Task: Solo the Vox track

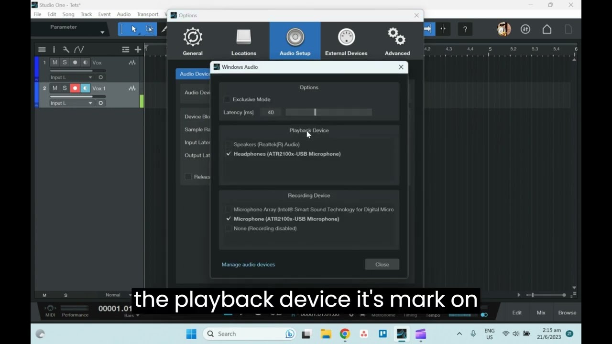Action: click(65, 63)
